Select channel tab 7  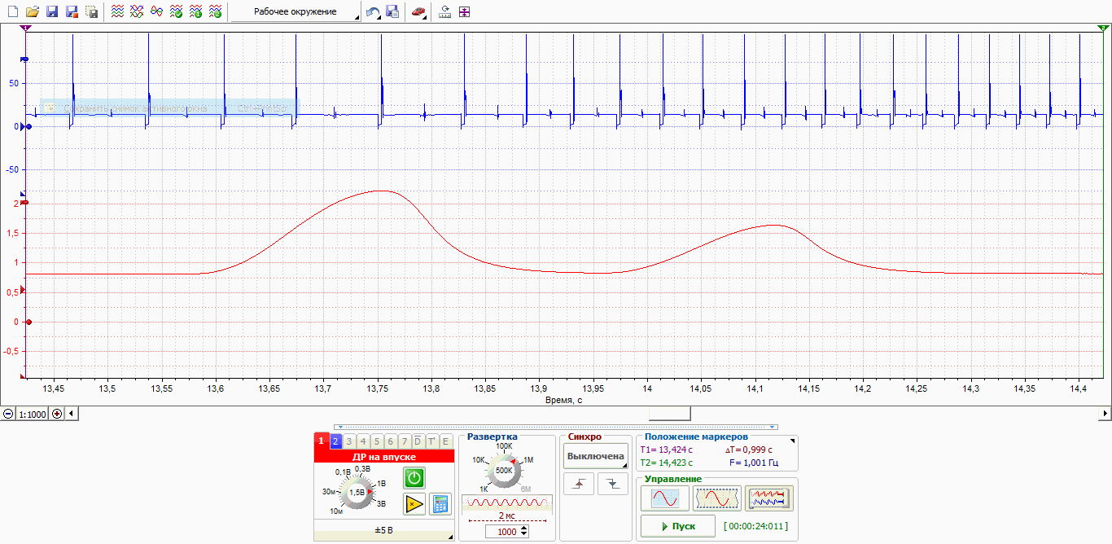[x=404, y=441]
